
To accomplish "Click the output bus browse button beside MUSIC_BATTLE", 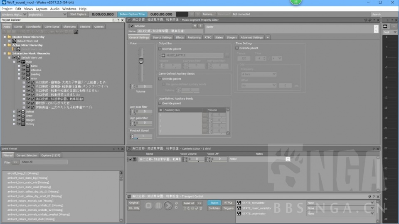I will [x=227, y=55].
